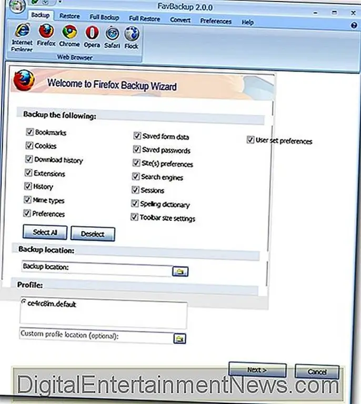
Task: Uncheck the Bookmarks checkbox
Action: click(x=28, y=132)
